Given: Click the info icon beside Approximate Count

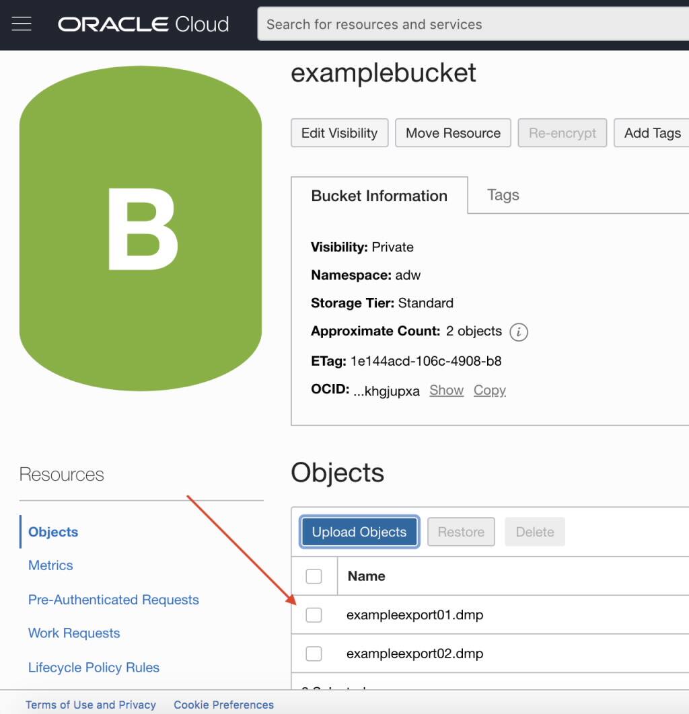Looking at the screenshot, I should coord(518,331).
